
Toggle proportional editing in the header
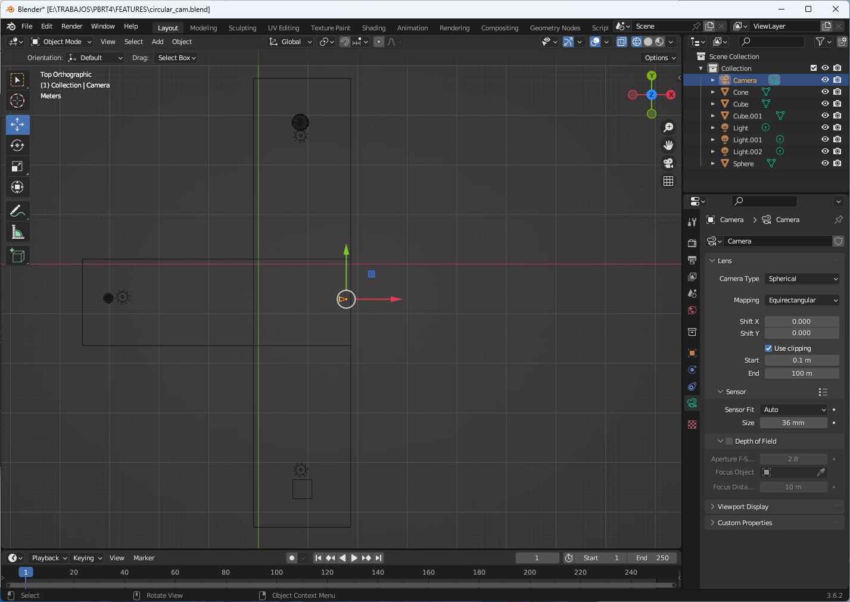[x=379, y=42]
